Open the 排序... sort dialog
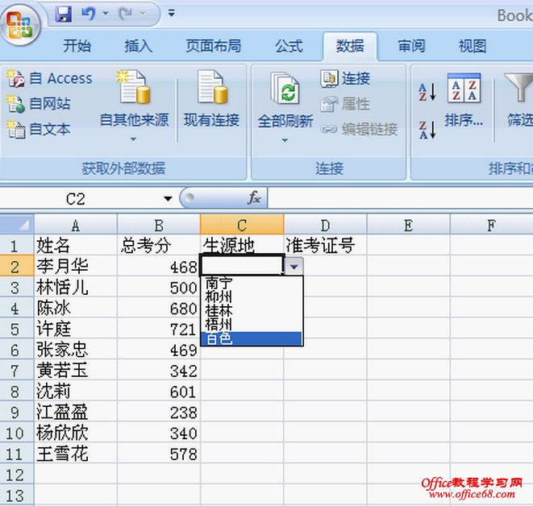Viewport: 533px width, 506px height. [464, 100]
